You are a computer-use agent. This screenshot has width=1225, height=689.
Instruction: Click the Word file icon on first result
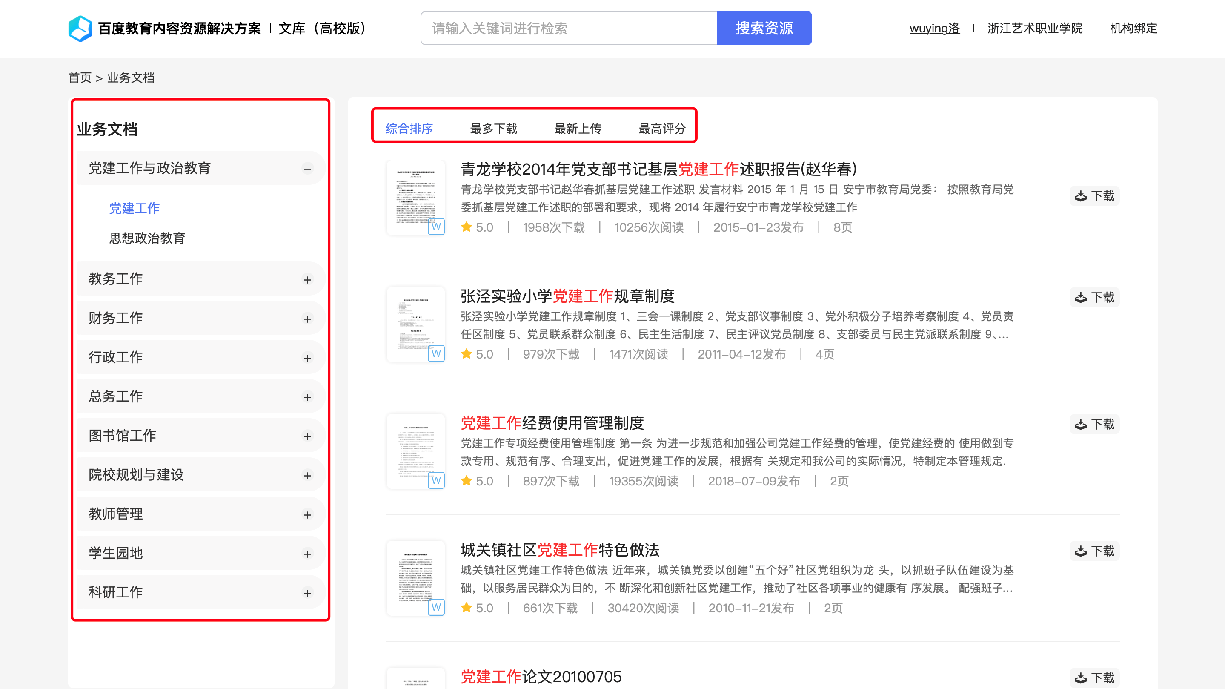436,226
